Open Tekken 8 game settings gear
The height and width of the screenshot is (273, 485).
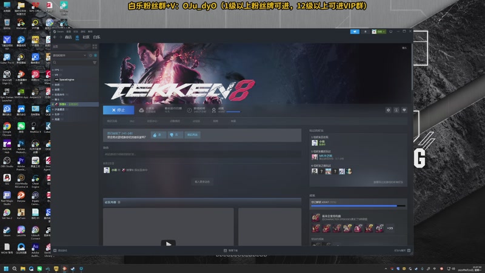coord(388,110)
